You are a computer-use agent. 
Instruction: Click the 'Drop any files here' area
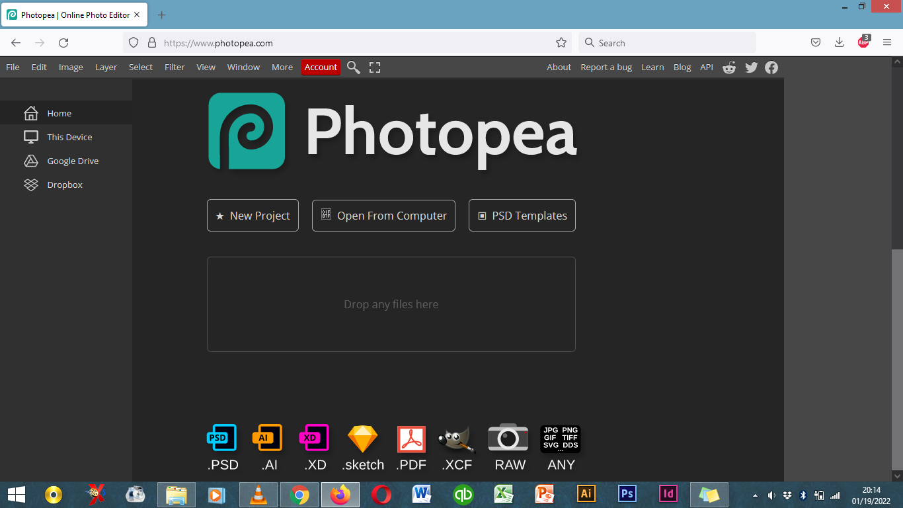tap(391, 304)
